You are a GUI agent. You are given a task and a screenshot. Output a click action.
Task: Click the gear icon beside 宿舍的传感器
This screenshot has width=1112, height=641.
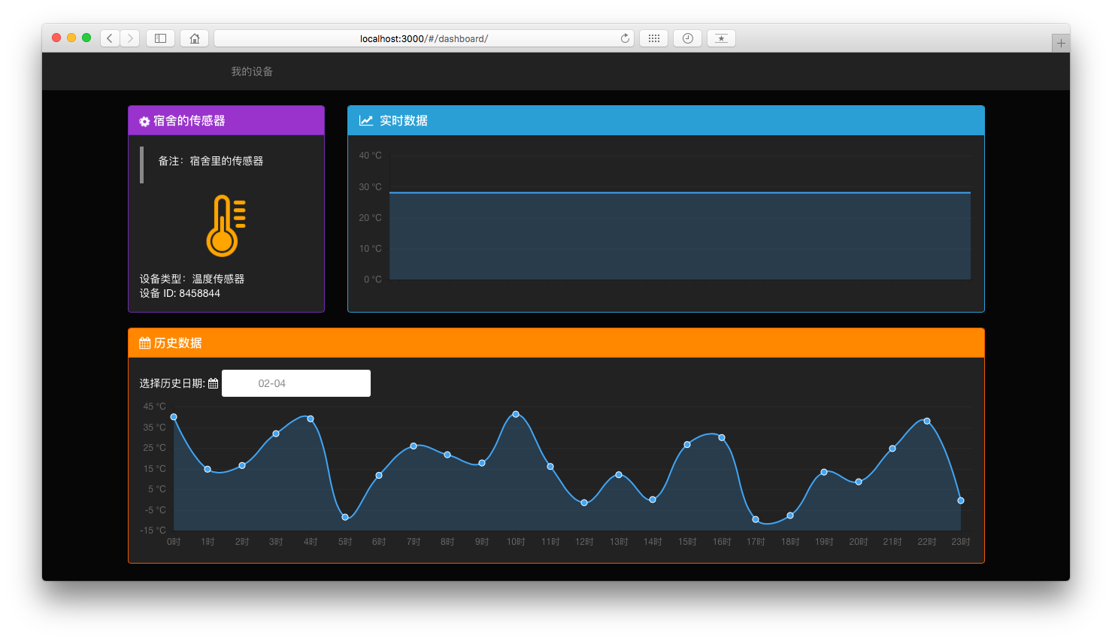click(x=144, y=121)
